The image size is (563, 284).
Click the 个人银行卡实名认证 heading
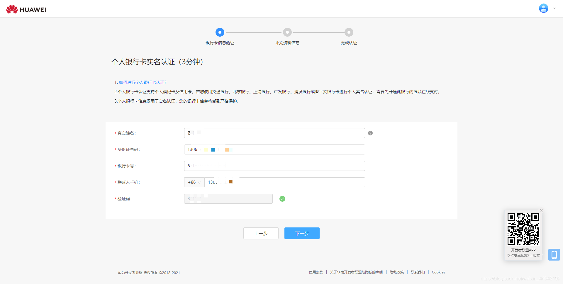pos(157,62)
